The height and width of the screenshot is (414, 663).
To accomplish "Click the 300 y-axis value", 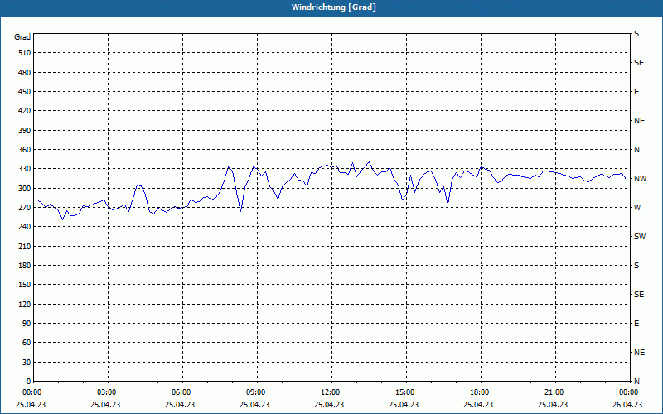I will click(x=25, y=189).
